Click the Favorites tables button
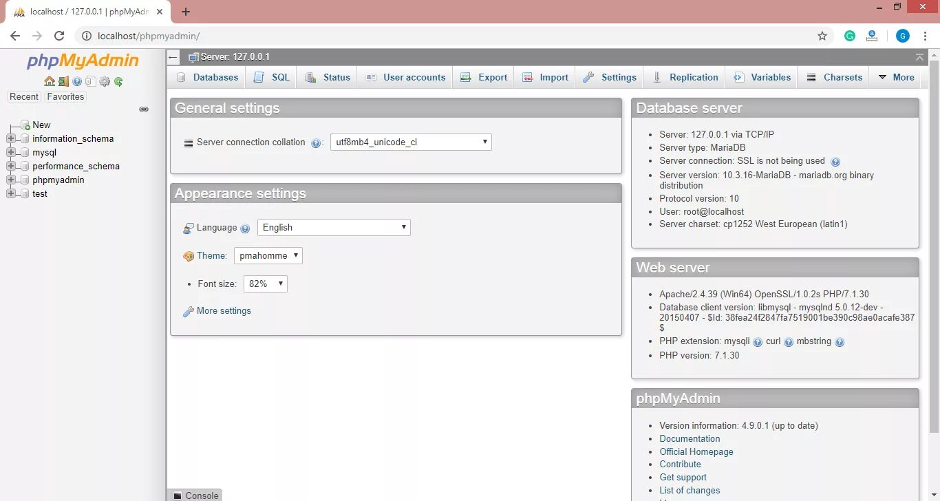Image resolution: width=940 pixels, height=501 pixels. coord(65,97)
